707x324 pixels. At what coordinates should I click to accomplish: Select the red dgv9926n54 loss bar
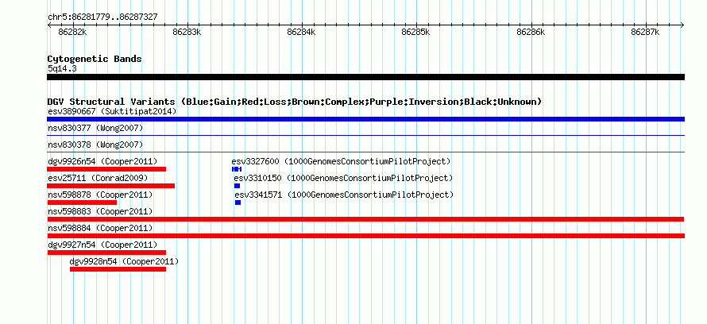click(106, 169)
